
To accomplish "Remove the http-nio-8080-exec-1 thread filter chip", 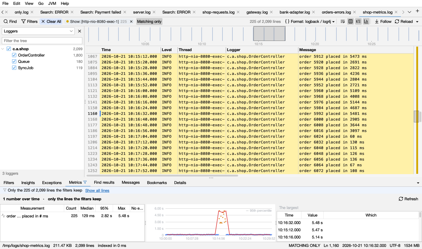I will 131,21.
